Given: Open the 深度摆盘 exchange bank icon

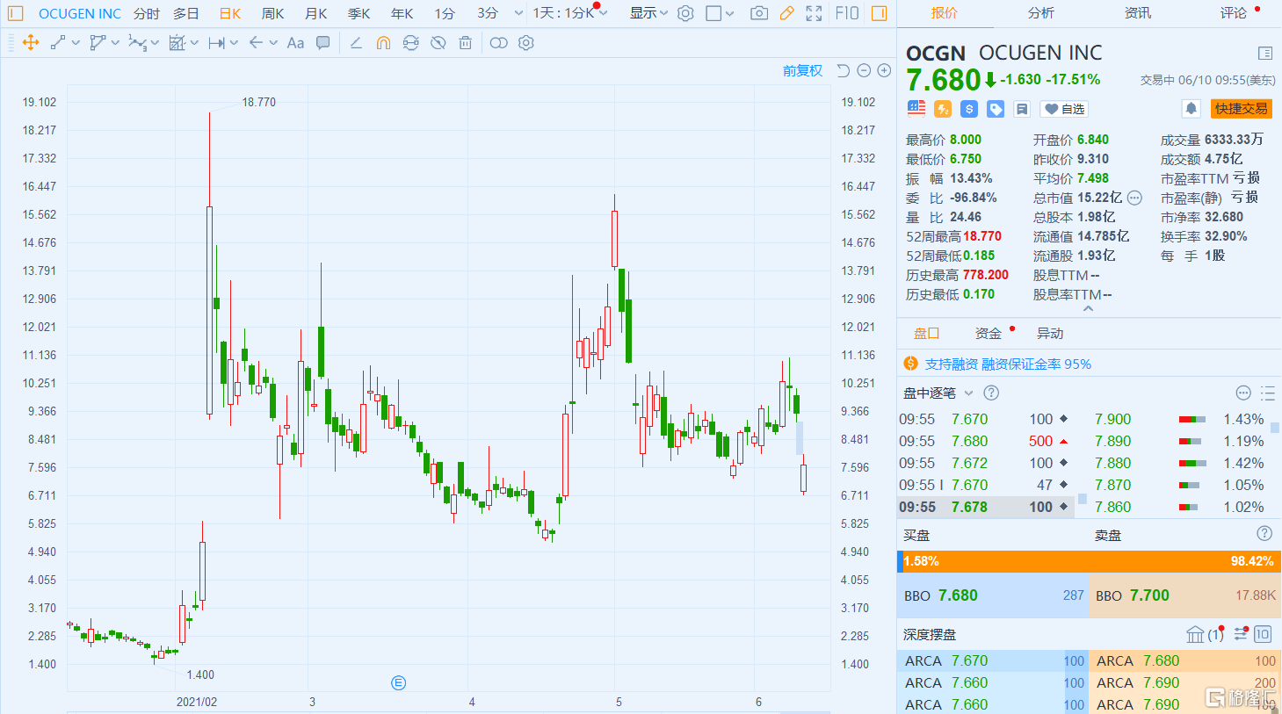Looking at the screenshot, I should click(1195, 634).
